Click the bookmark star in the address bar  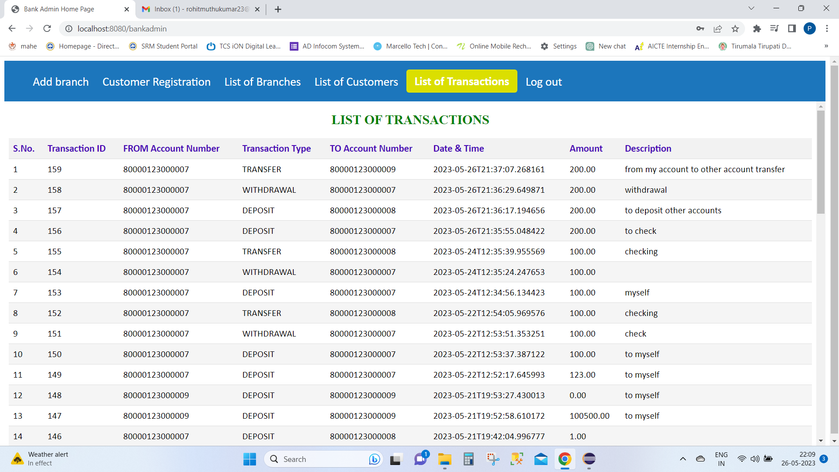pyautogui.click(x=735, y=28)
